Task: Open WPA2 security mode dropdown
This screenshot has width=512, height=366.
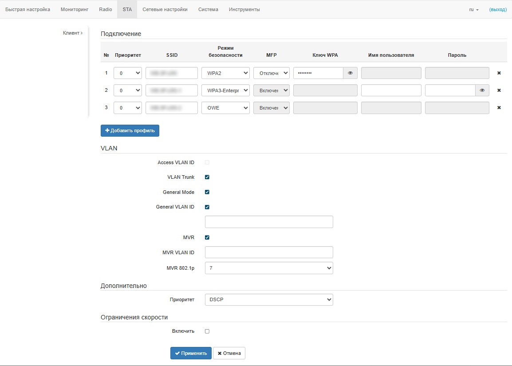Action: [x=226, y=73]
